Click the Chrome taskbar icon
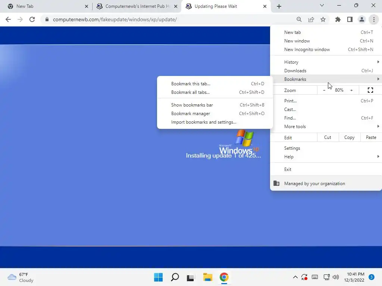Image resolution: width=382 pixels, height=286 pixels. click(x=224, y=277)
